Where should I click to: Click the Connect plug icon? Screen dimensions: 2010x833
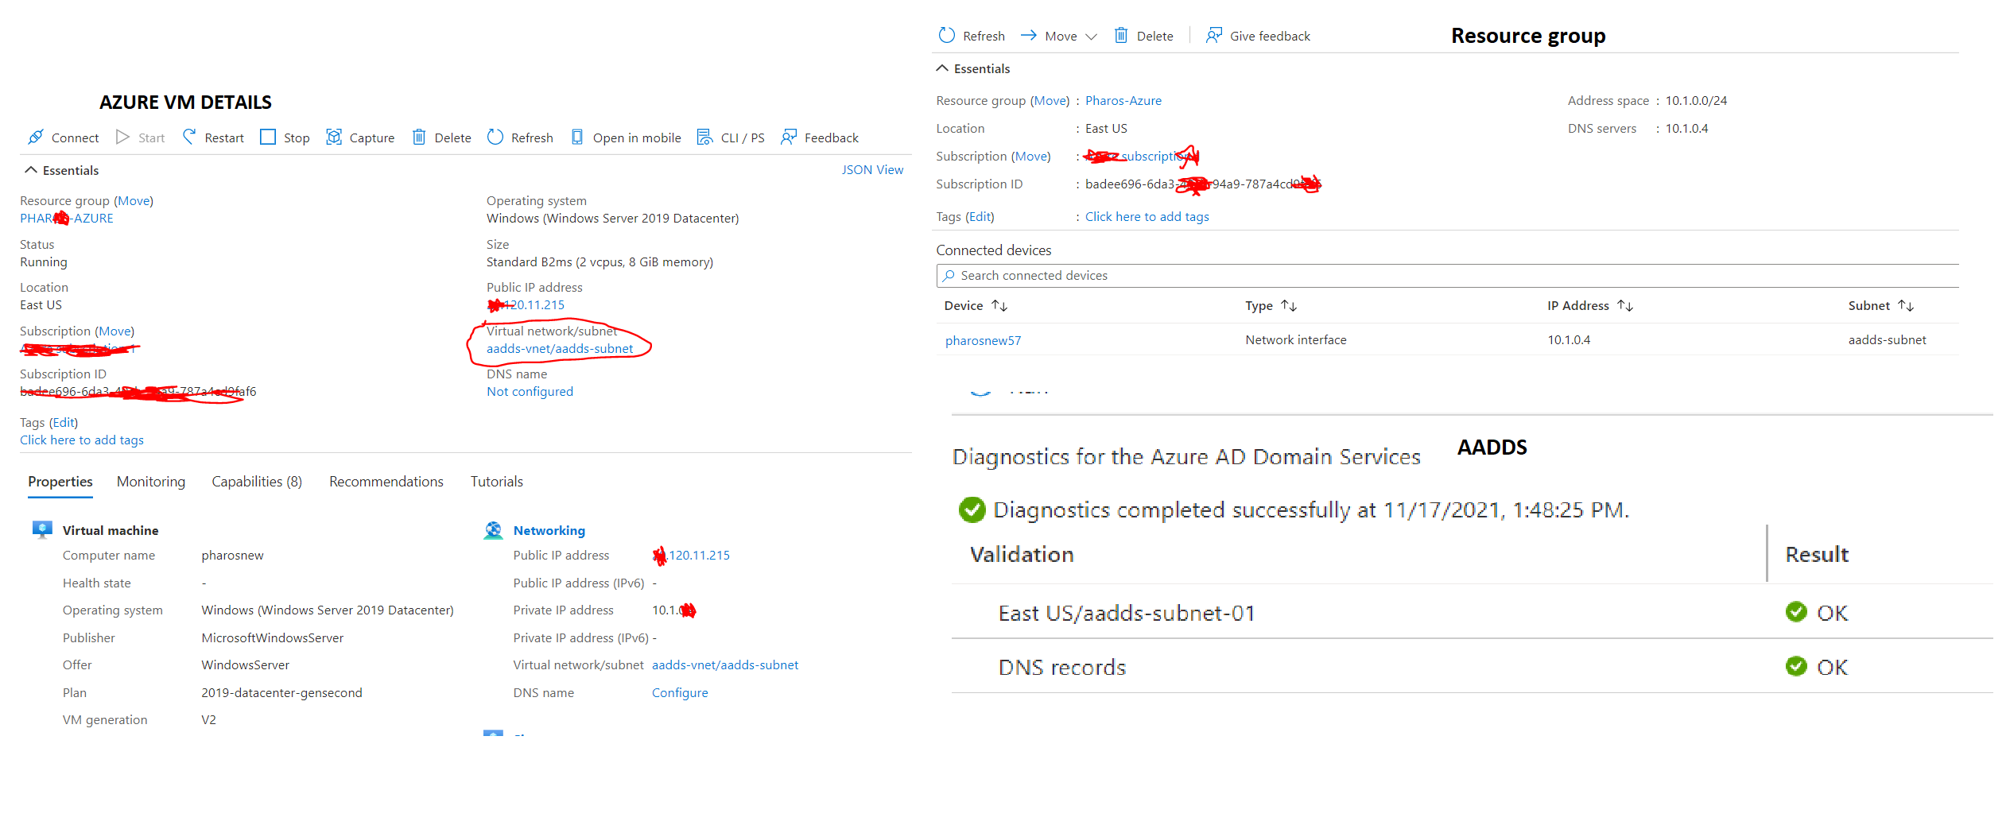36,138
